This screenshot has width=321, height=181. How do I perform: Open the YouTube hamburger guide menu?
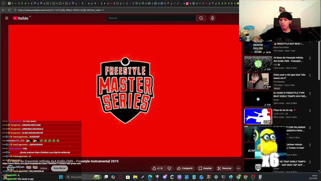point(7,18)
